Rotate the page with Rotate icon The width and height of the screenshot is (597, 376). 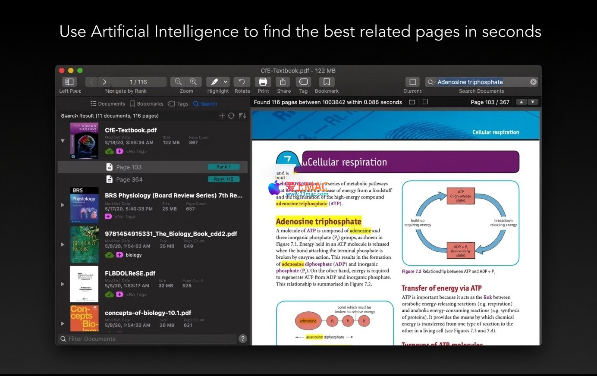[x=242, y=82]
